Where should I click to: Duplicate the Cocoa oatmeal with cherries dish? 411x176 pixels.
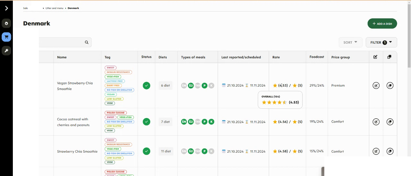tap(390, 122)
